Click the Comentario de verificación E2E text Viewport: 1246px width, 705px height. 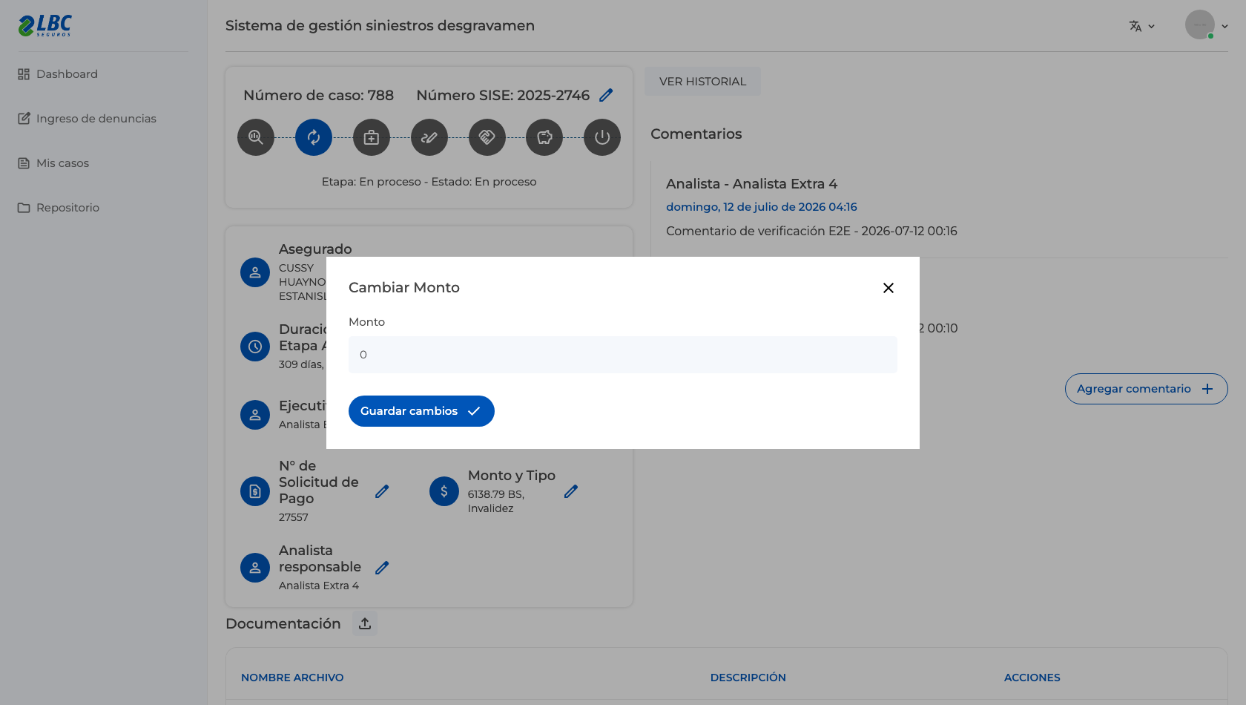811,231
